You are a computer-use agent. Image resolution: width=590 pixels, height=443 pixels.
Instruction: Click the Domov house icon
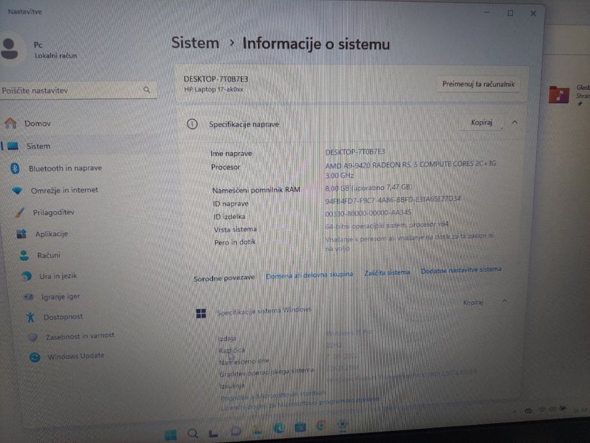tap(10, 123)
